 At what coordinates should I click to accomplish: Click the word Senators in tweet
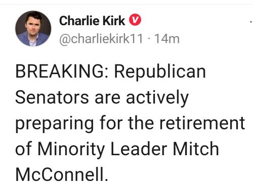click(52, 98)
